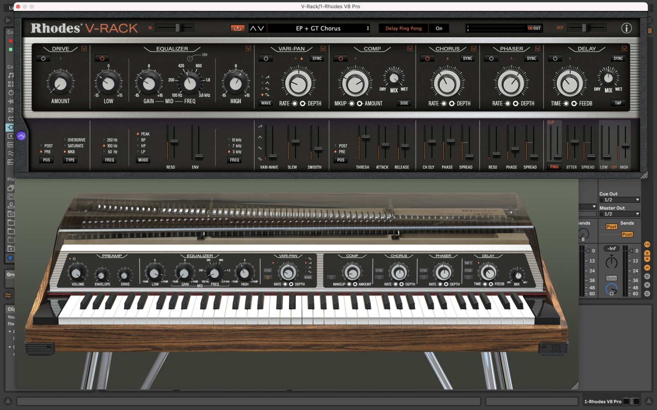This screenshot has height=410, width=657.
Task: Adjust the VARI-PAN SLEW fader
Action: point(295,142)
